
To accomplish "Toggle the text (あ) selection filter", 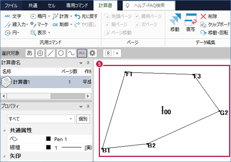I will 30,53.
